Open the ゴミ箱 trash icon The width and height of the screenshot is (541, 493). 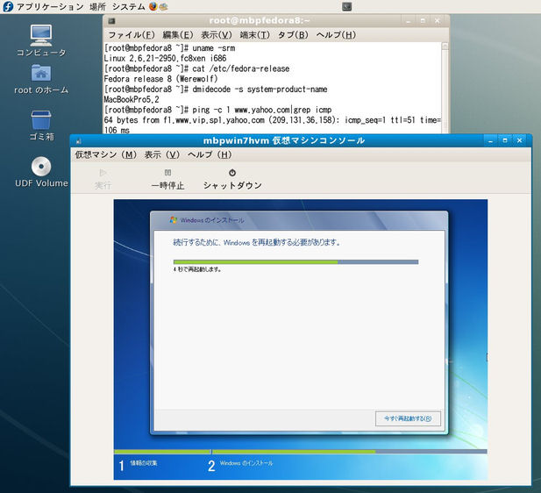point(41,125)
